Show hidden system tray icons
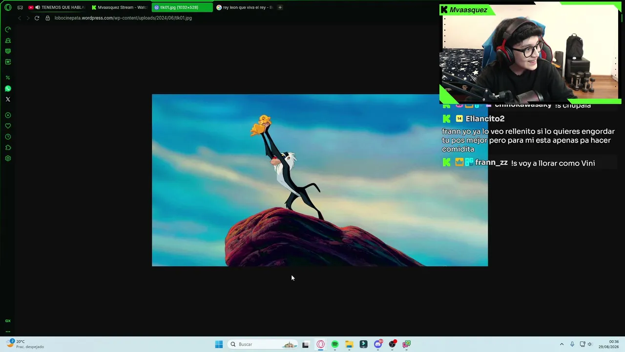The image size is (625, 352). (562, 344)
